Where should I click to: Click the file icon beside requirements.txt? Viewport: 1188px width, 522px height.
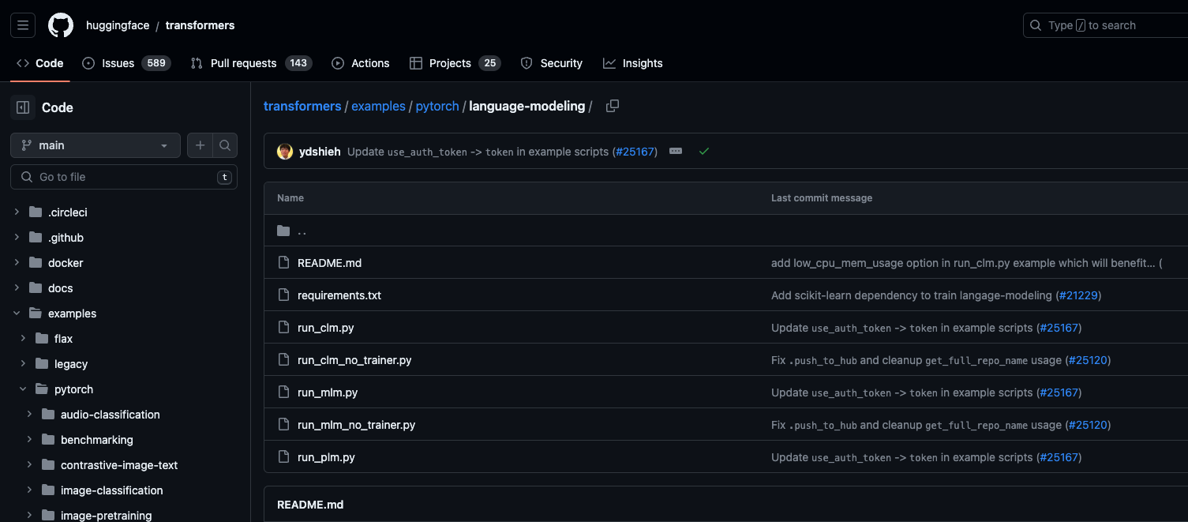point(284,295)
